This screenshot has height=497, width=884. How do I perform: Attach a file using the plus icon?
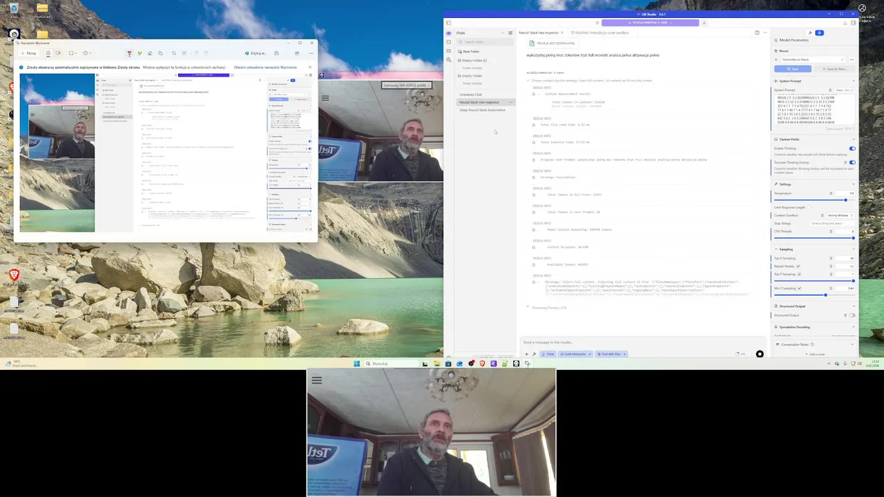[526, 354]
